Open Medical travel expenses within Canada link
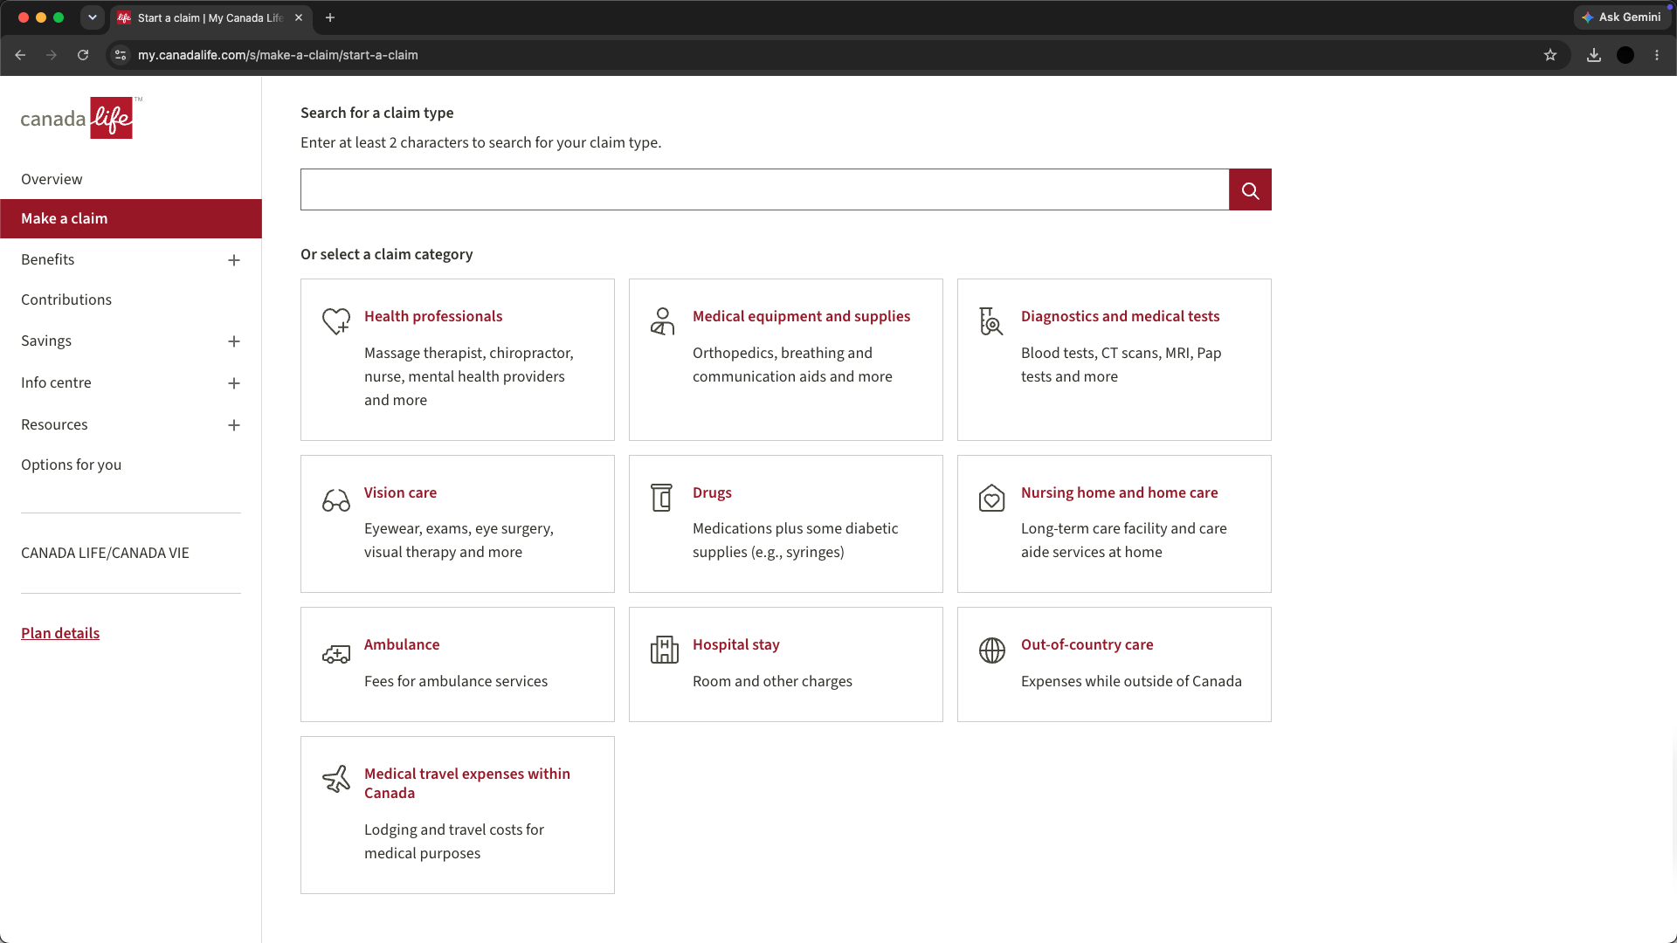1677x943 pixels. point(467,783)
